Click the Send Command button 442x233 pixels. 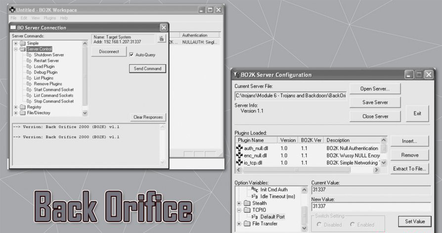147,69
